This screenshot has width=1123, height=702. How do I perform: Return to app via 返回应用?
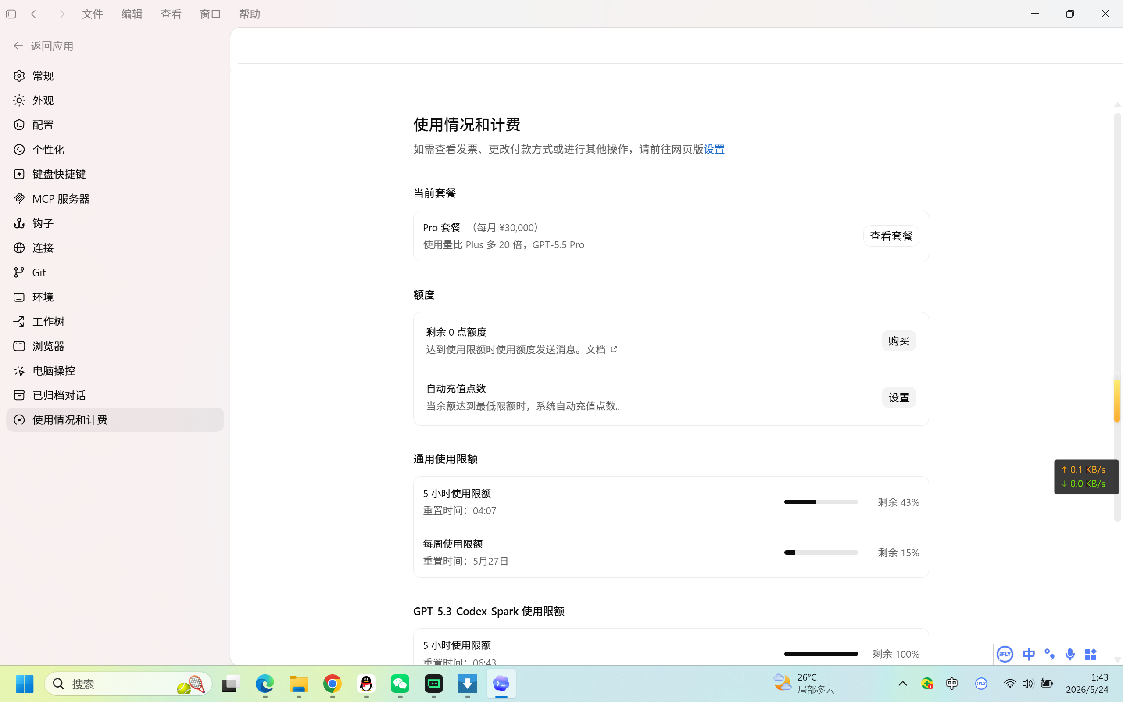click(x=43, y=46)
